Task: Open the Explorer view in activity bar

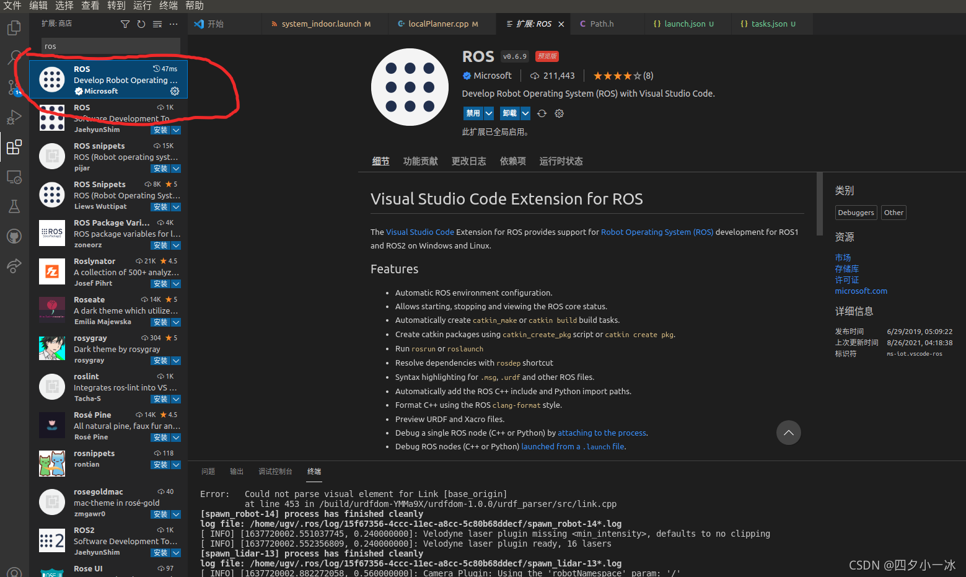Action: [x=14, y=28]
